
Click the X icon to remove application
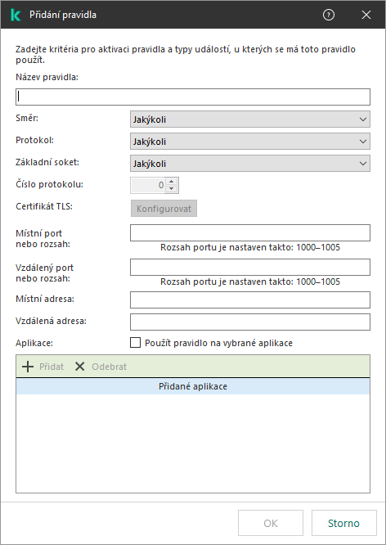[x=80, y=367]
